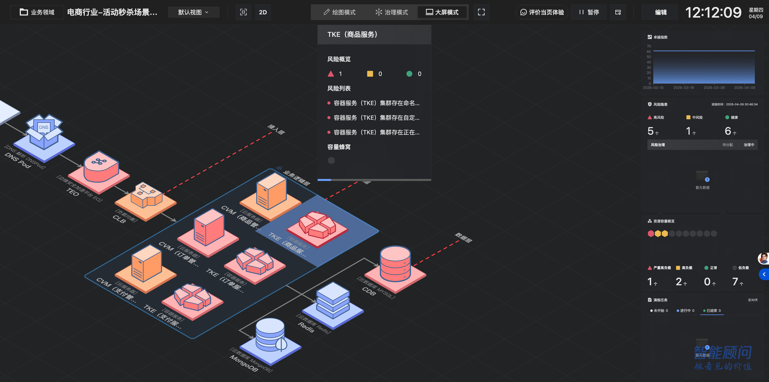Select the DNS Pod node icon
Image resolution: width=769 pixels, height=382 pixels.
point(44,133)
